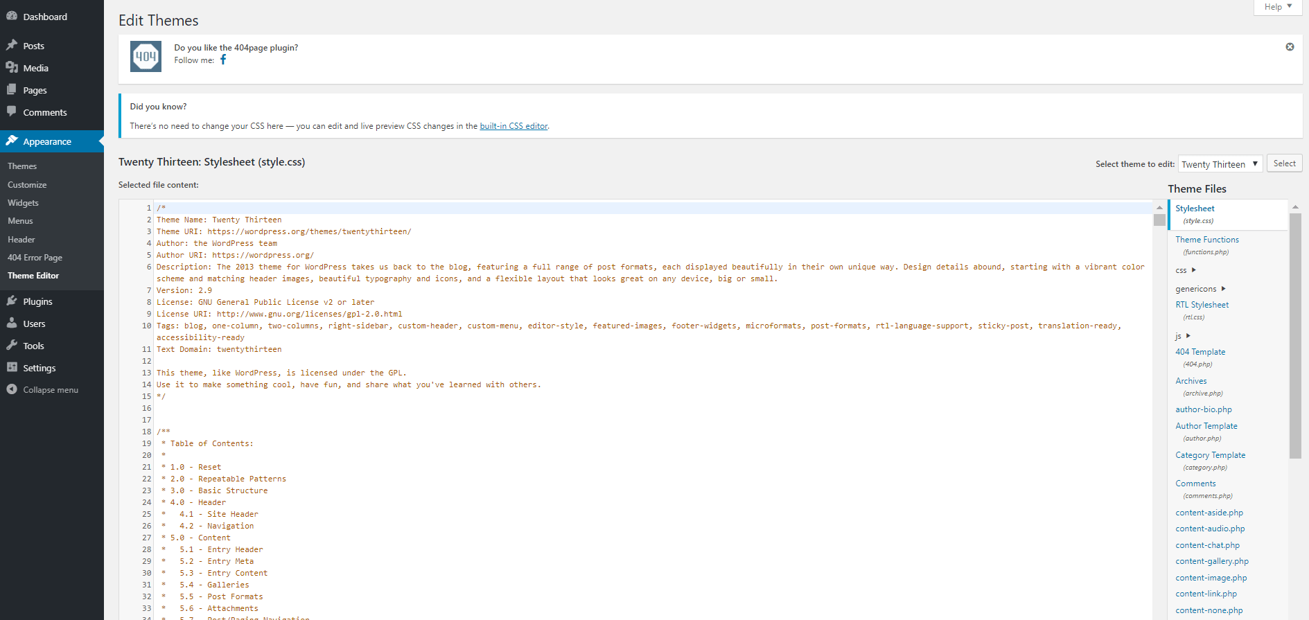The image size is (1309, 620).
Task: Click the '5.4 - Galleries' code line
Action: click(205, 585)
